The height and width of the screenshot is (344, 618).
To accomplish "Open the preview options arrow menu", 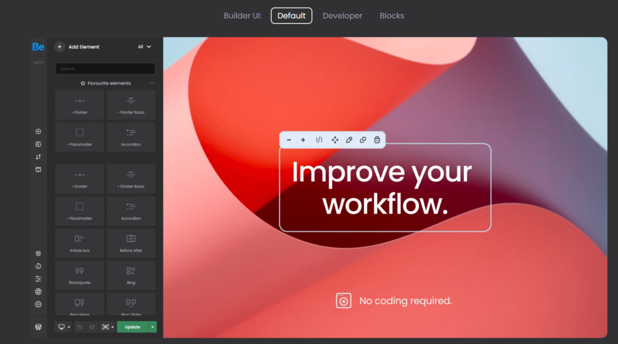I will [112, 327].
